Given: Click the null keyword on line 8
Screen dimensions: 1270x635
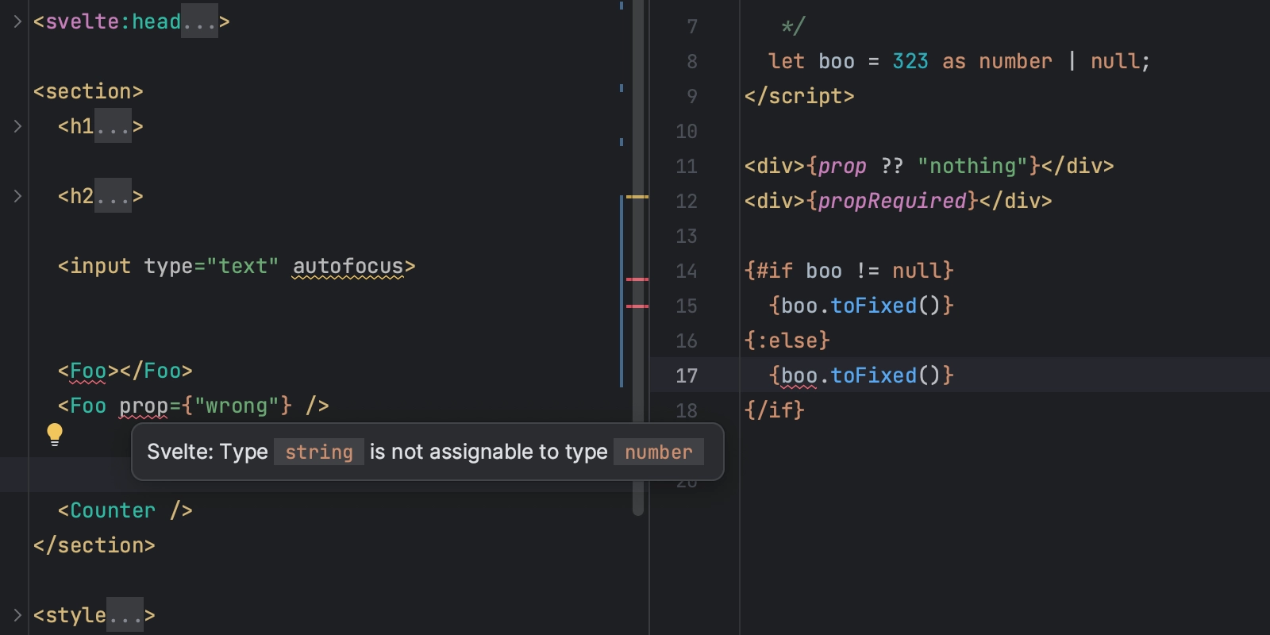Looking at the screenshot, I should coord(1114,61).
